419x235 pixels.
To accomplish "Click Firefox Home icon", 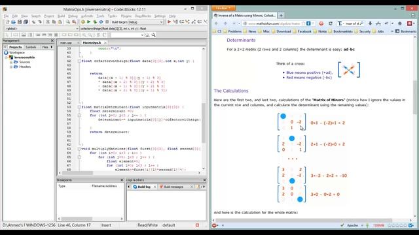I will (x=400, y=23).
